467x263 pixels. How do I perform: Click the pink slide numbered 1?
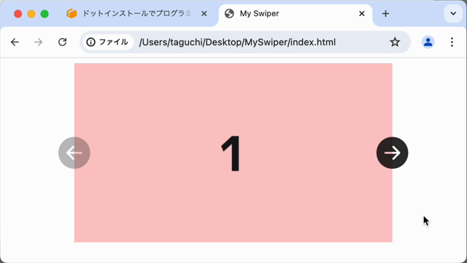(233, 153)
